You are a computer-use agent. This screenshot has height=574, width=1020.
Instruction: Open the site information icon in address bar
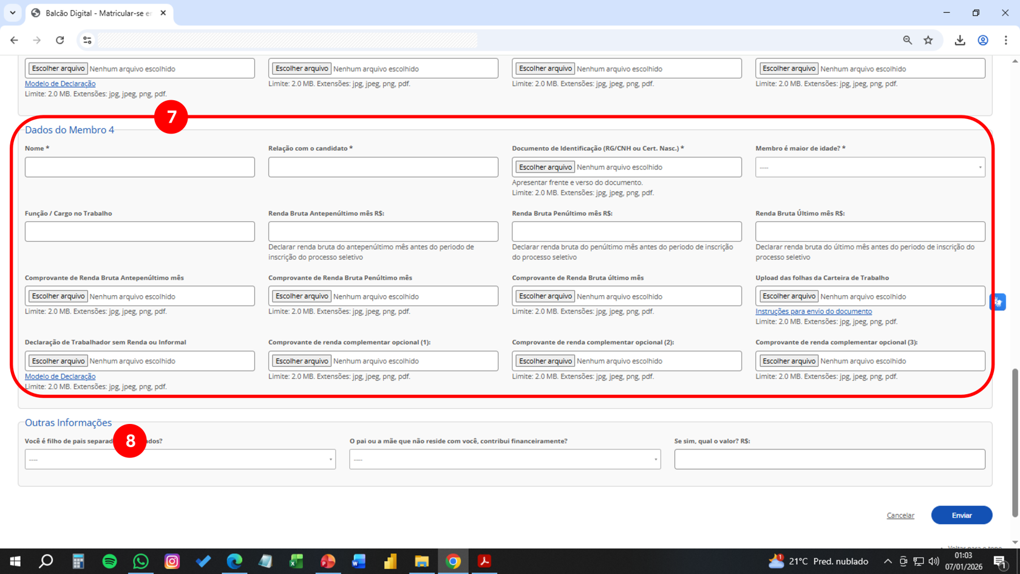click(x=87, y=40)
